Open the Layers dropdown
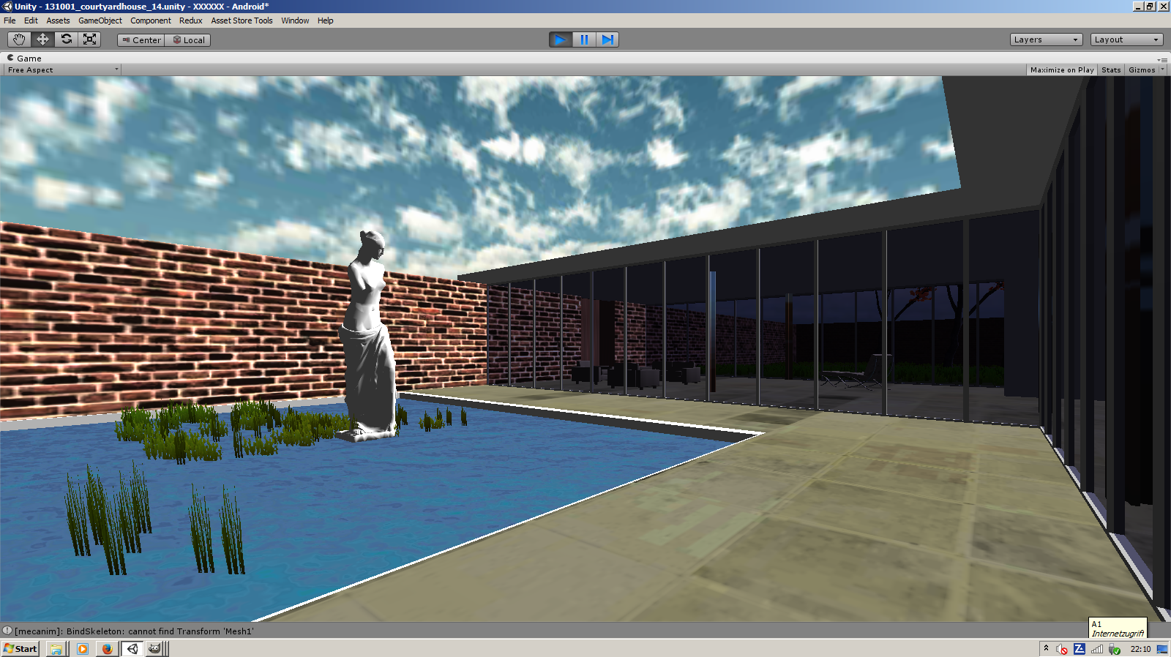The image size is (1171, 657). (x=1047, y=40)
